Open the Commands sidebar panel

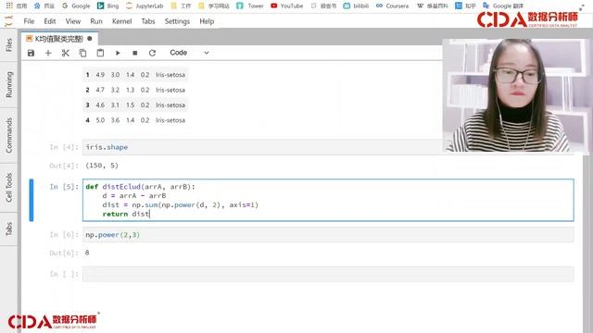coord(8,135)
